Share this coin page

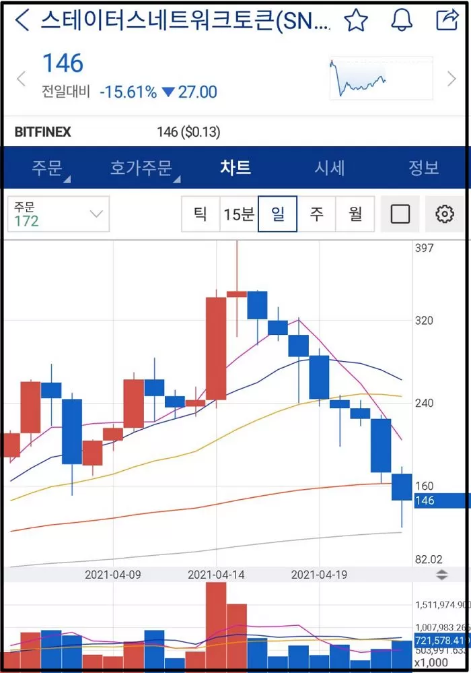pyautogui.click(x=447, y=20)
